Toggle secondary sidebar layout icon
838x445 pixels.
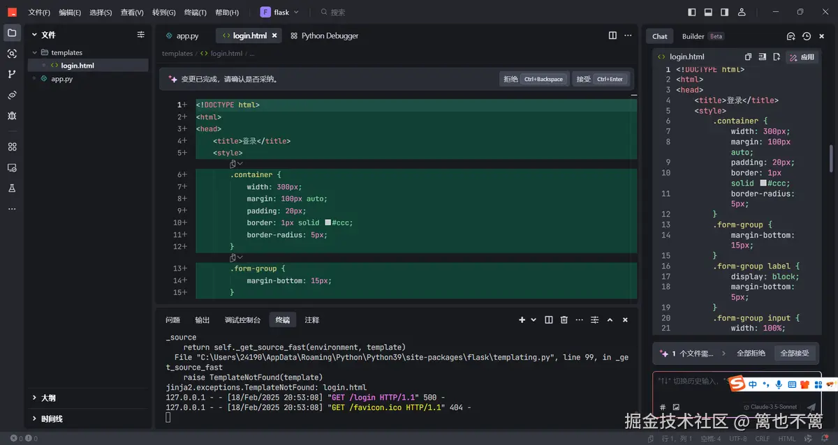[724, 12]
